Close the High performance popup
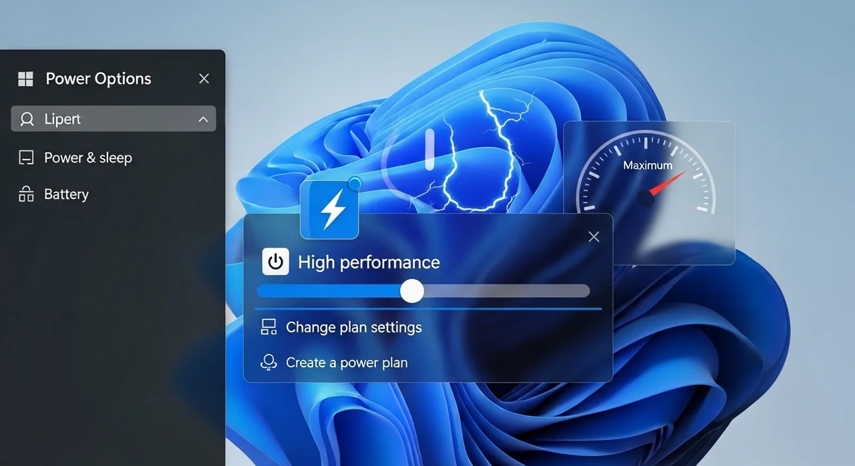 point(593,237)
